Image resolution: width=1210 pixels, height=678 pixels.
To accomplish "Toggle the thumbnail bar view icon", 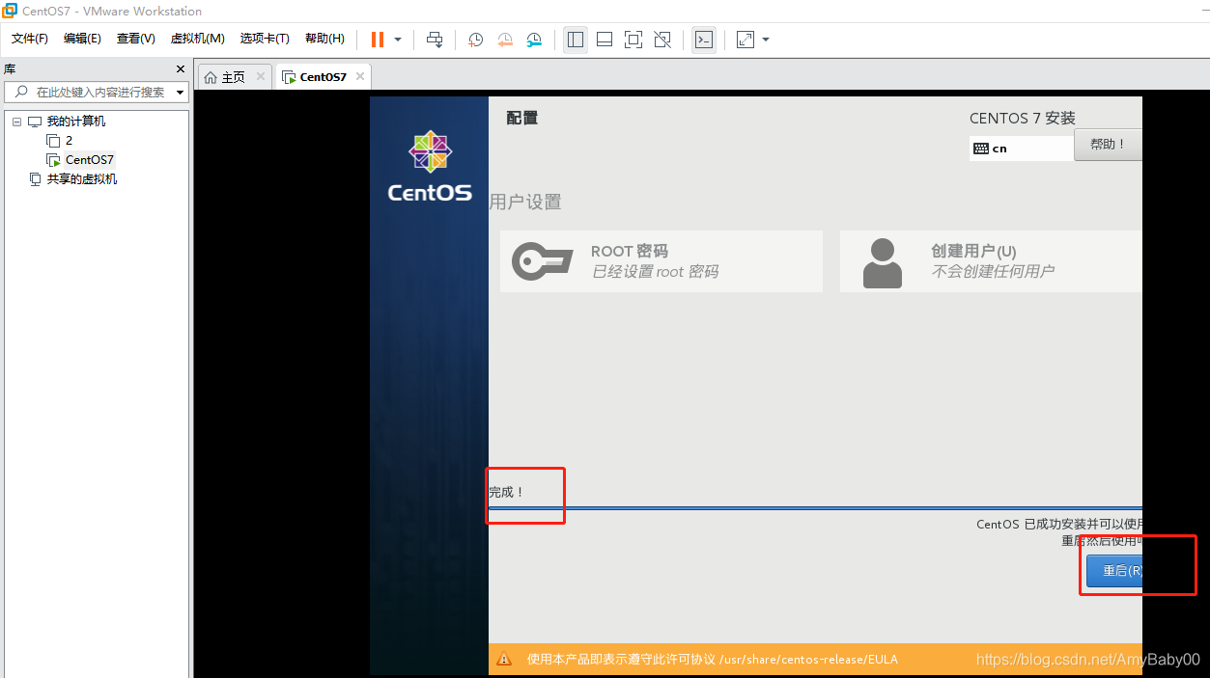I will coord(605,40).
